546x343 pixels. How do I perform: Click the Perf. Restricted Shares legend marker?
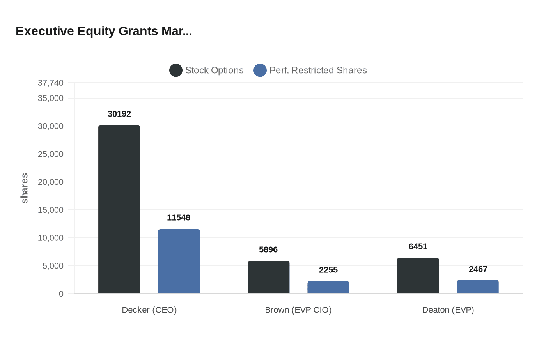pos(259,70)
